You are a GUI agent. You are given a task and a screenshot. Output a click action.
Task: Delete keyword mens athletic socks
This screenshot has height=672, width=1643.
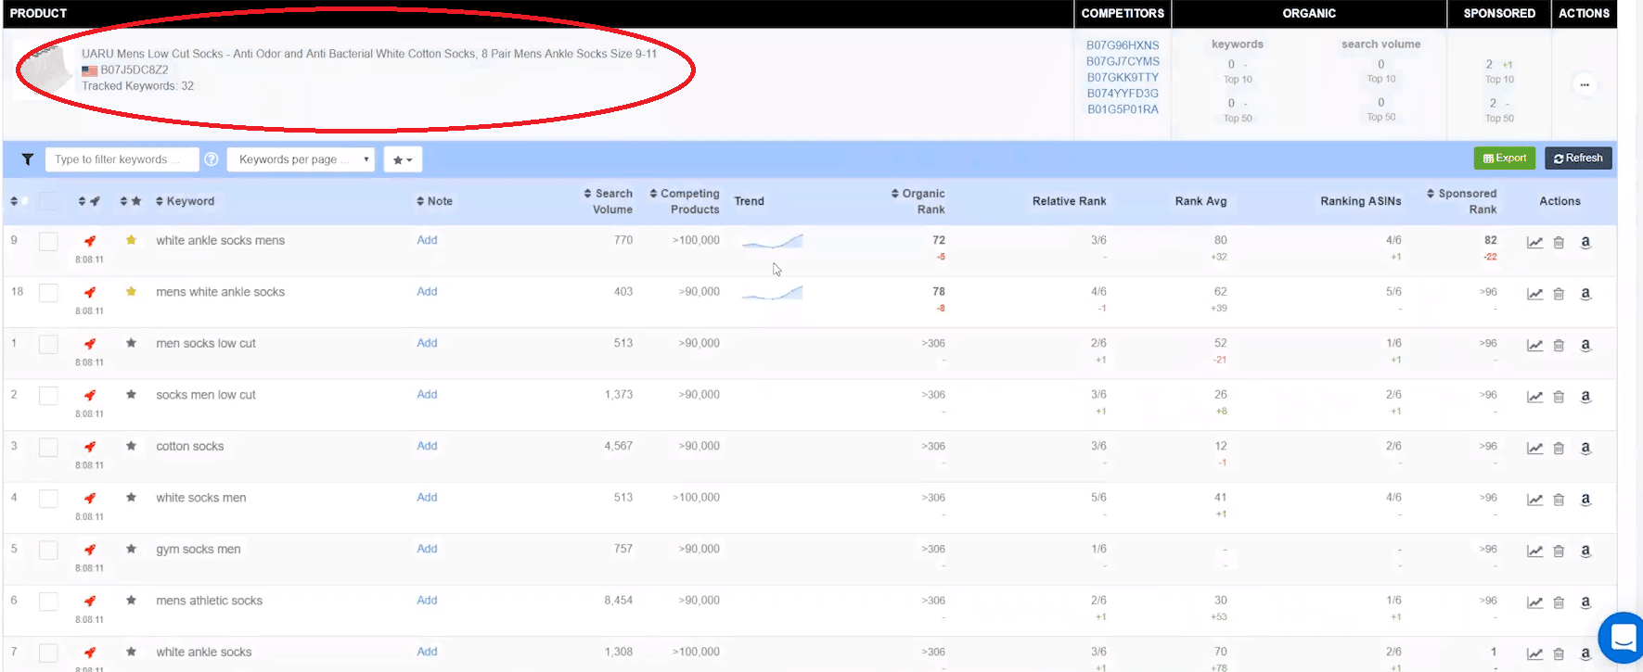click(x=1559, y=602)
